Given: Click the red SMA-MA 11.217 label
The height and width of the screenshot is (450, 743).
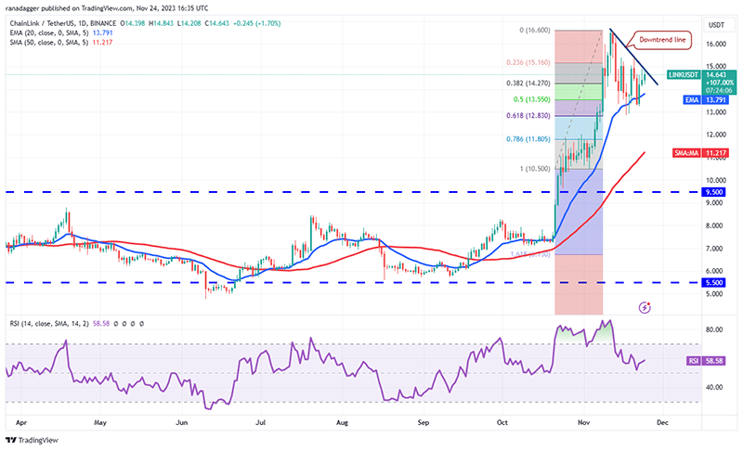Looking at the screenshot, I should [700, 153].
